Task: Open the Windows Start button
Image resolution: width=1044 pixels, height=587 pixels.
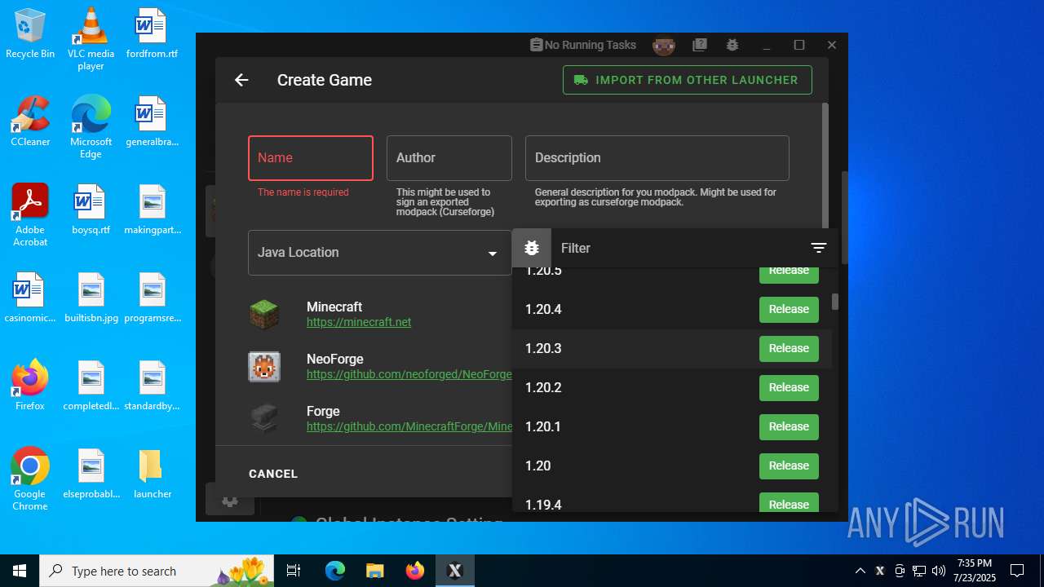Action: pos(20,571)
